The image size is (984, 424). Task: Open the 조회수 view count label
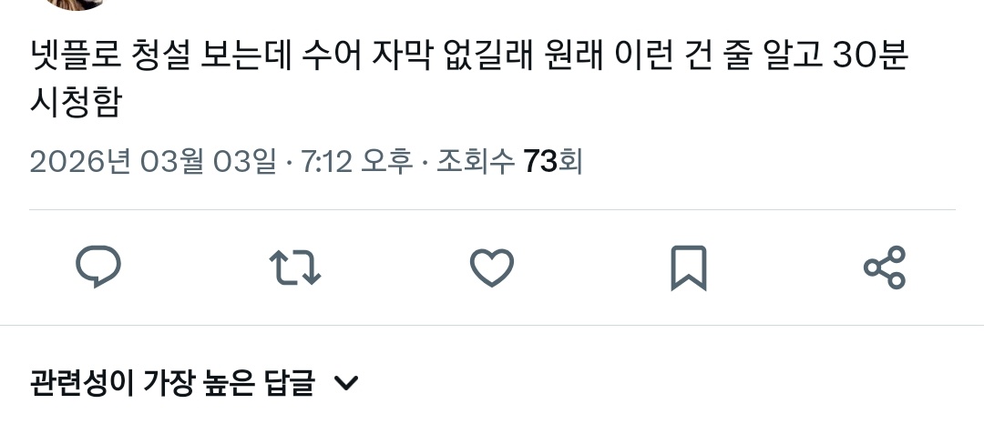475,162
